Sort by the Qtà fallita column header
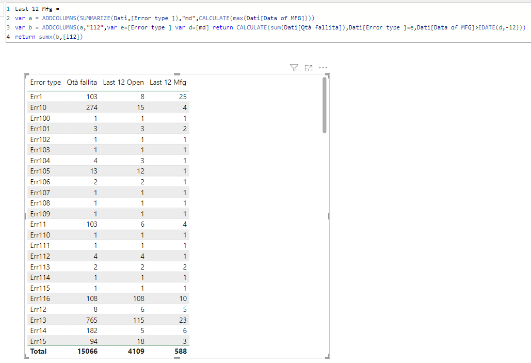This screenshot has width=531, height=363. click(82, 83)
